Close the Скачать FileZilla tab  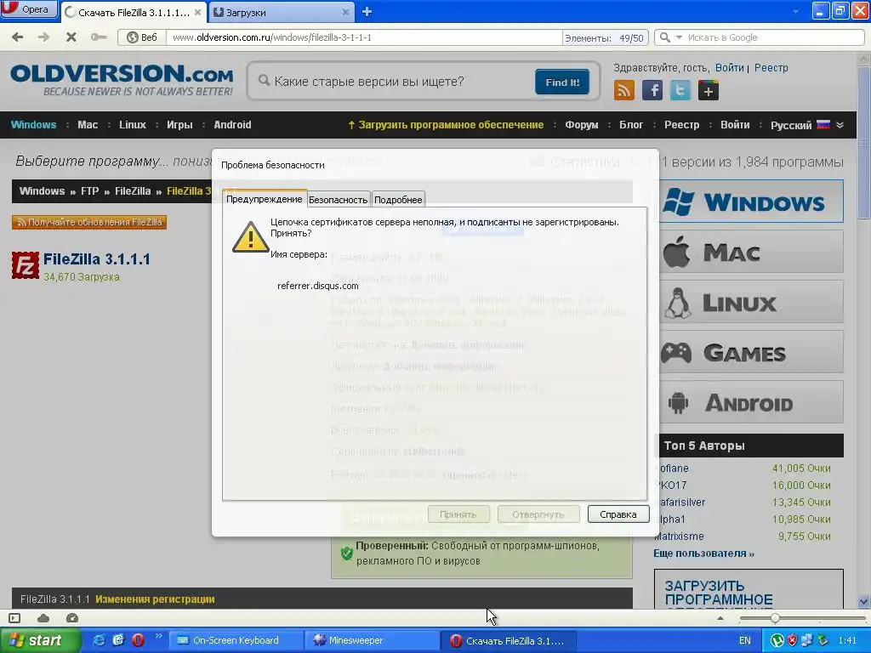[197, 12]
